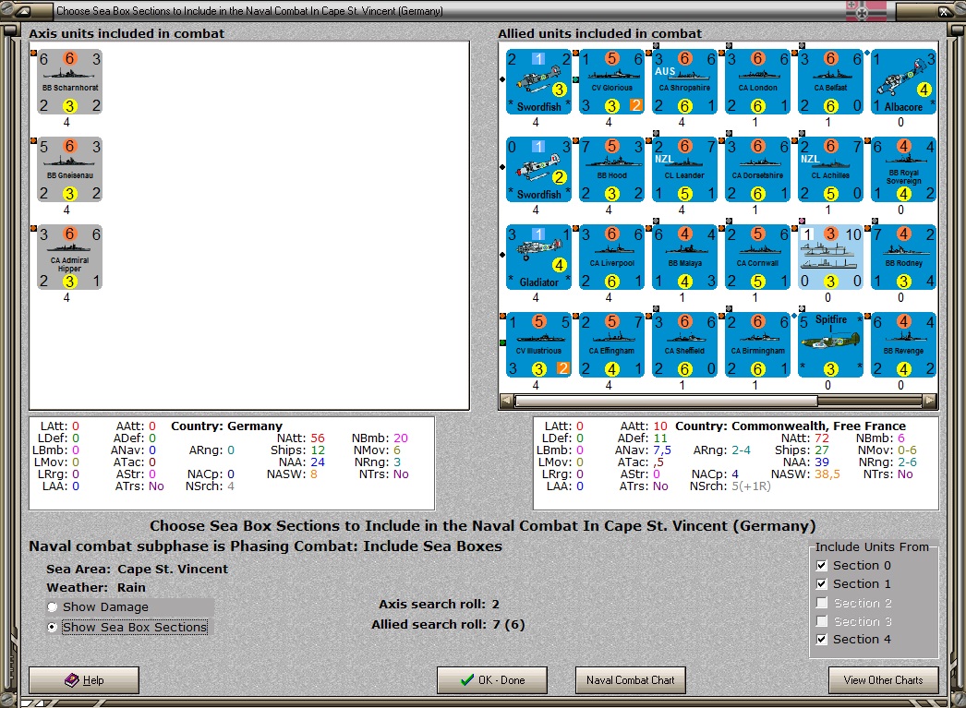Click the Albacore aircraft counter
This screenshot has width=966, height=708.
click(904, 82)
